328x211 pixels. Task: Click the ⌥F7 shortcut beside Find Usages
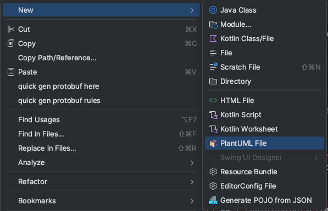click(189, 119)
